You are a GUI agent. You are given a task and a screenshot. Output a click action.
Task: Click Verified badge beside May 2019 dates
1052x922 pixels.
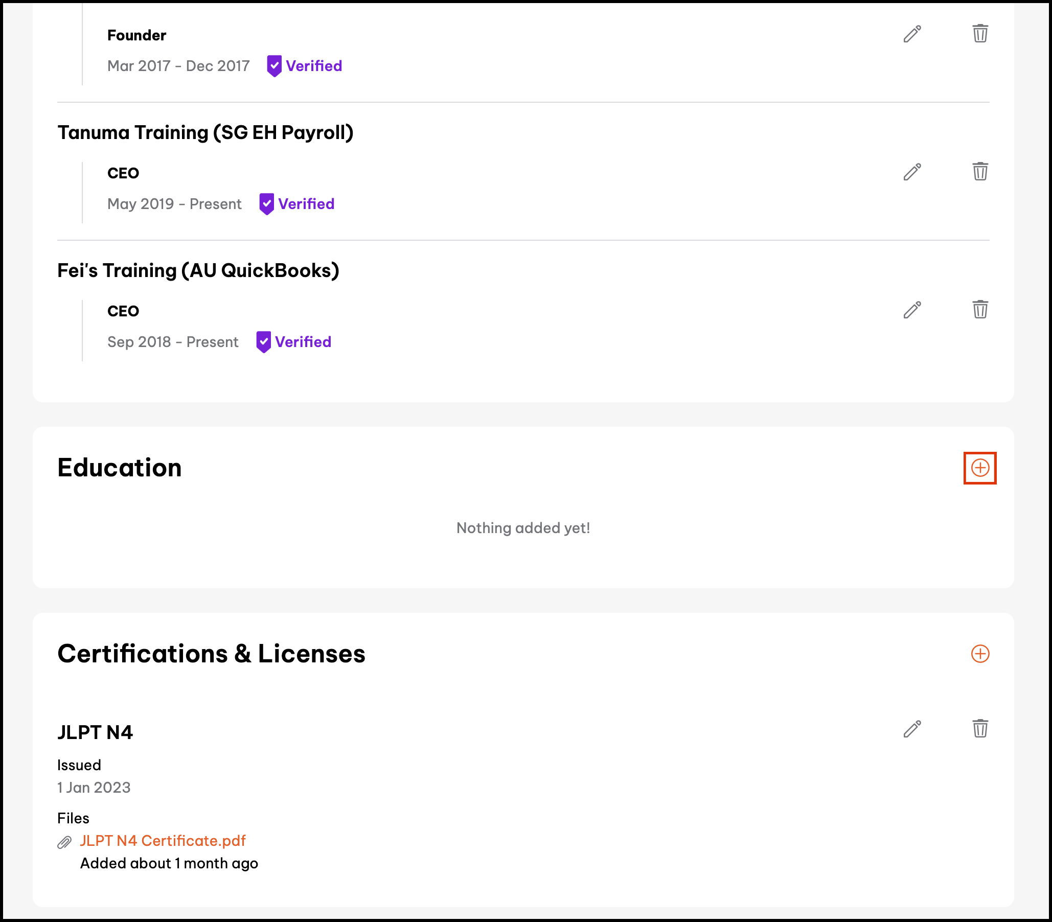(x=297, y=204)
